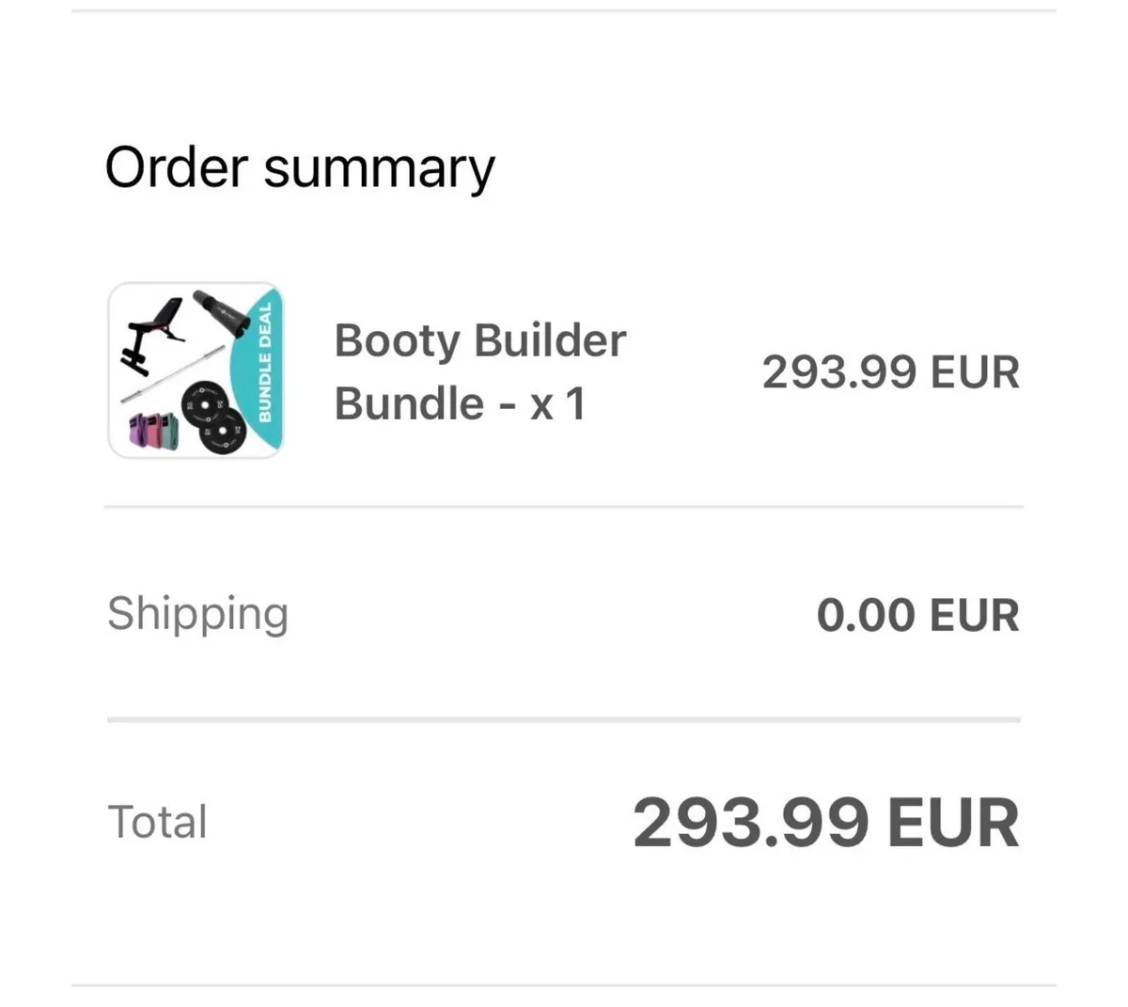Screen dimensions: 1128x1007
Task: Click the EUR currency beside bold total
Action: click(952, 823)
